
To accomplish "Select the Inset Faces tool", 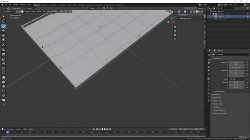I will [4, 59].
